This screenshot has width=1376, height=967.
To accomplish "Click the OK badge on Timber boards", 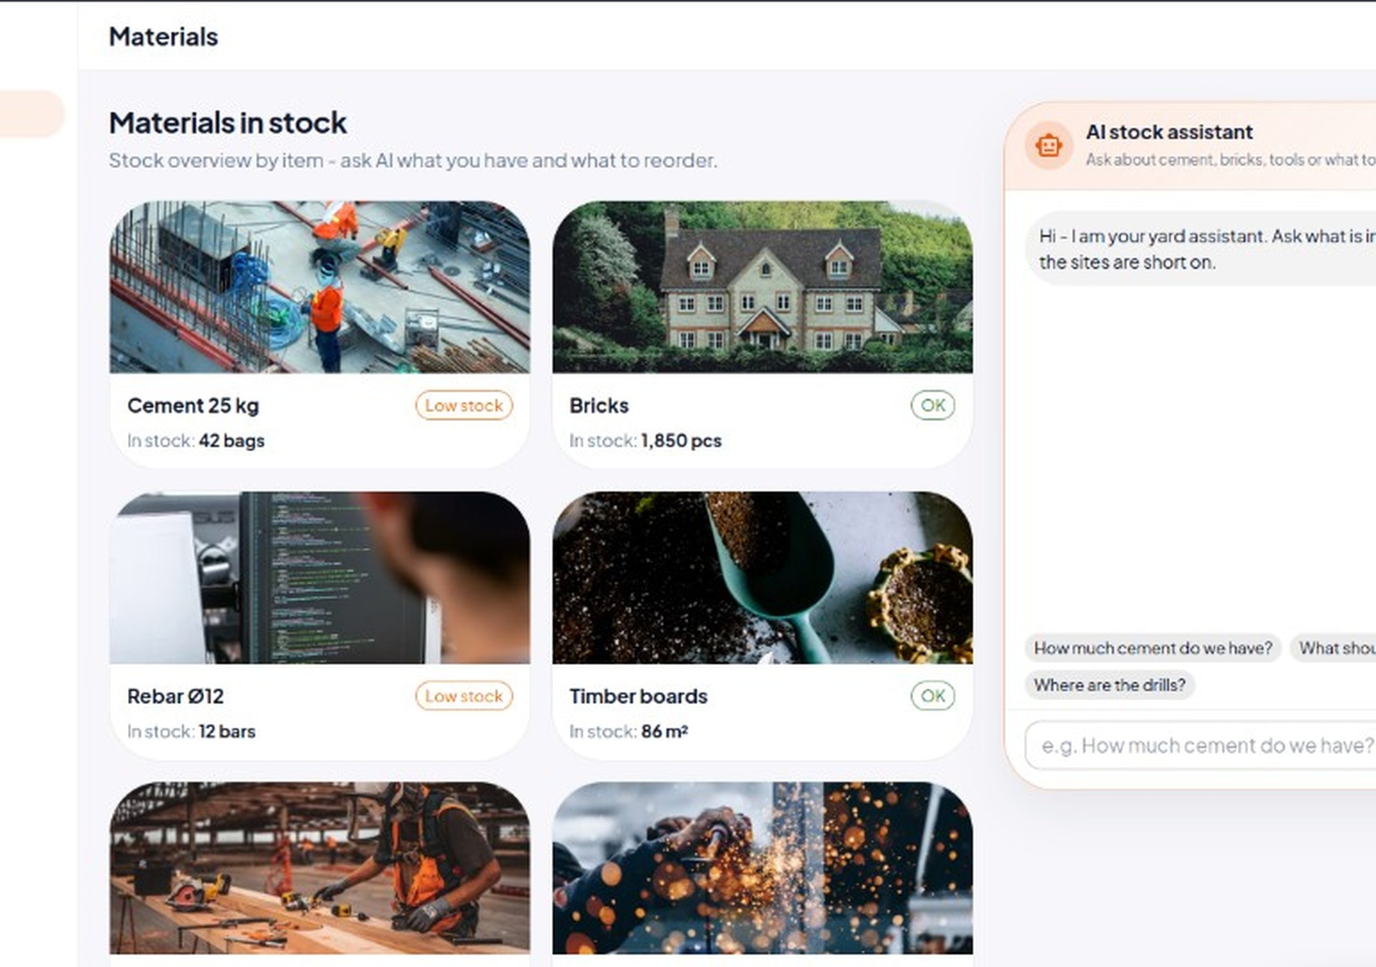I will (933, 696).
